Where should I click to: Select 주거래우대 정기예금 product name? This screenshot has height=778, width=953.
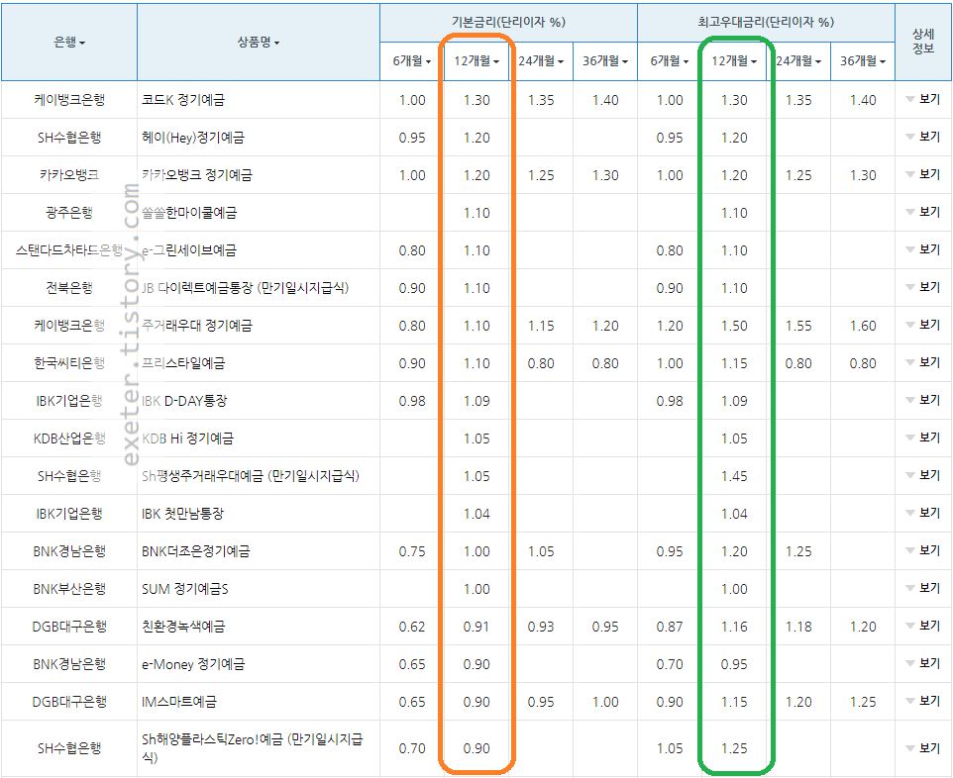[197, 326]
